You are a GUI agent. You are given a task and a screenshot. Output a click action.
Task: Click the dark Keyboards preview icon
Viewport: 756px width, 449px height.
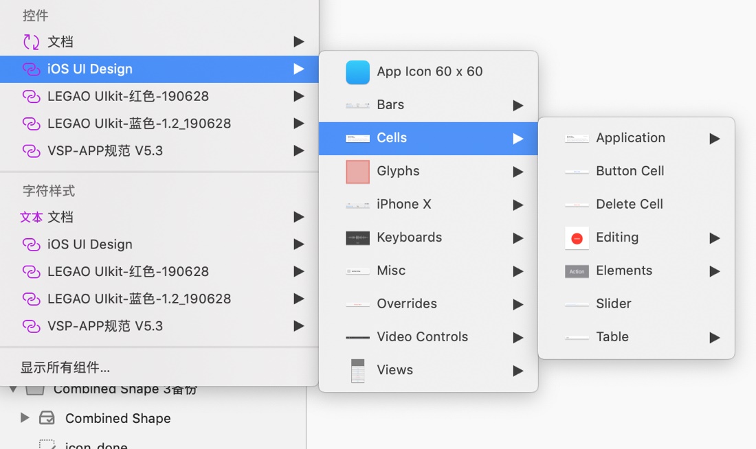click(x=357, y=238)
